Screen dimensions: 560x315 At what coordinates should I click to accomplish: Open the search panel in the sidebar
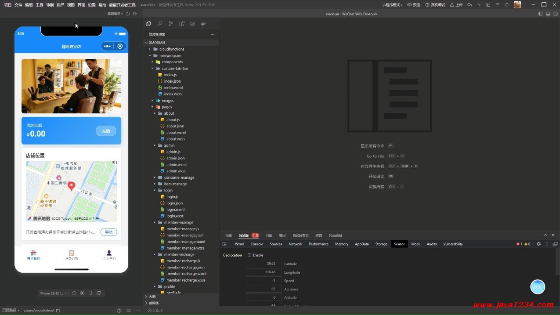point(159,24)
